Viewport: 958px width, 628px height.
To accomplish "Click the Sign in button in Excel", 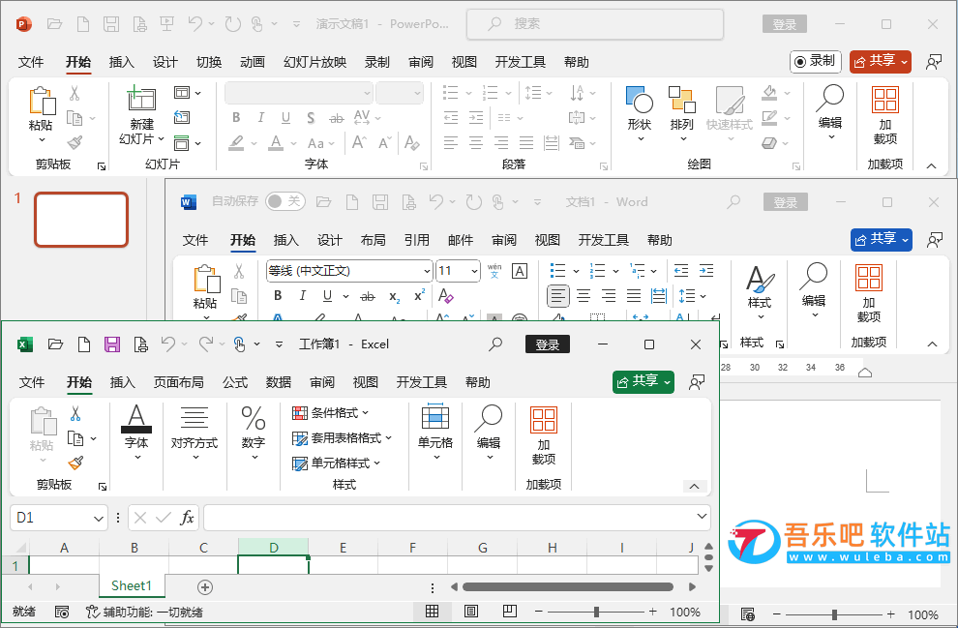I will point(548,344).
